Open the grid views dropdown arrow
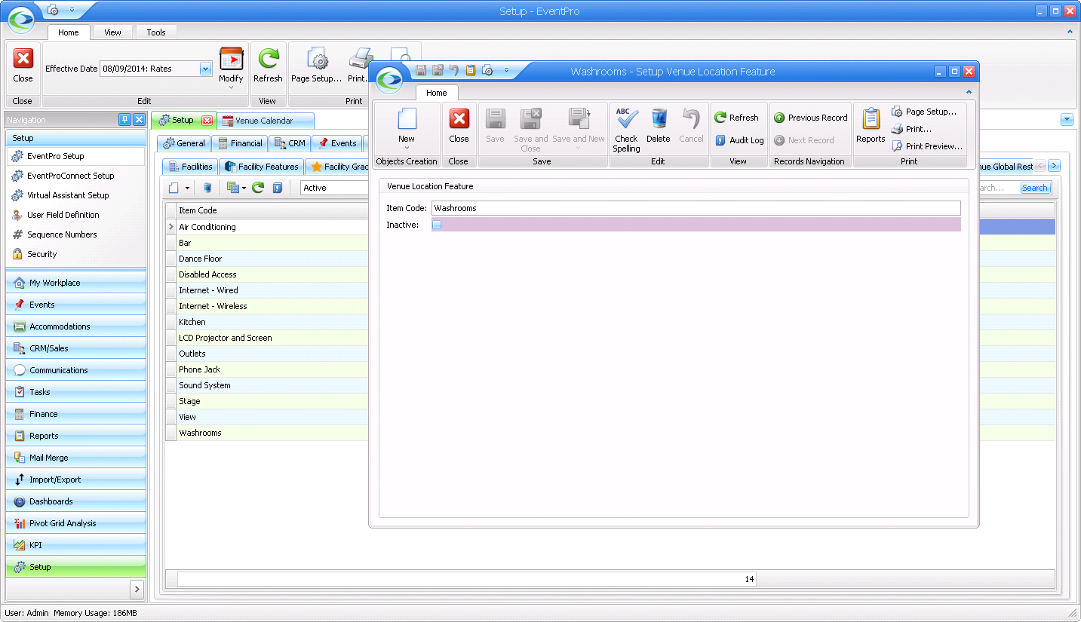This screenshot has width=1081, height=622. (244, 188)
